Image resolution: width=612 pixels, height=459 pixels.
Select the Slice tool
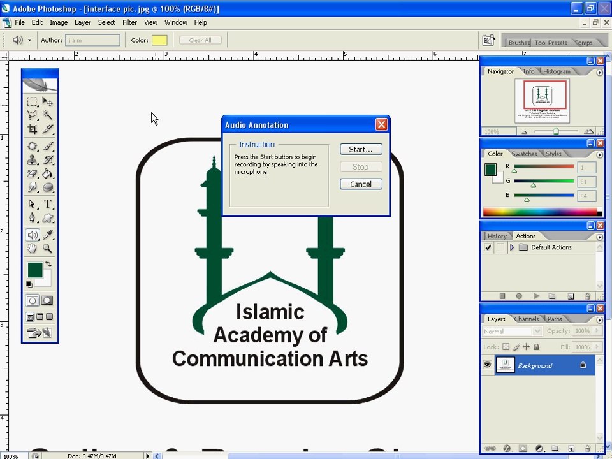[x=48, y=129]
